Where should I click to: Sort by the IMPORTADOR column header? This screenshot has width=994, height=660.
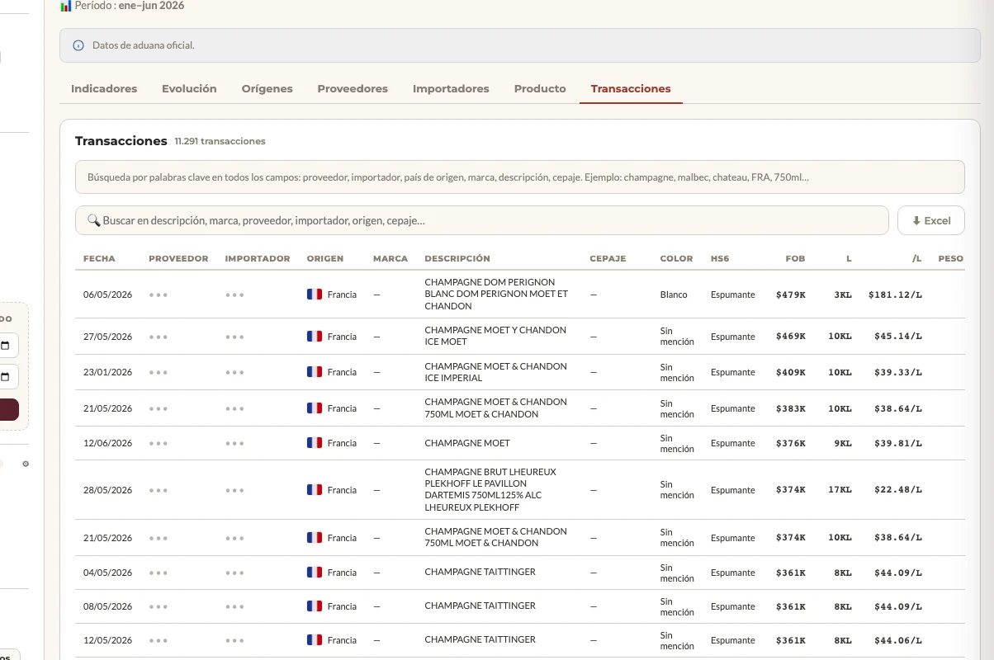pos(258,258)
